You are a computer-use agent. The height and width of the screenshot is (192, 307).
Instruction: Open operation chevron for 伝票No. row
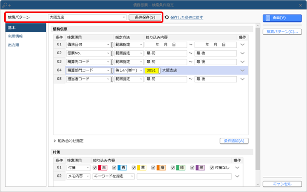coord(242,53)
